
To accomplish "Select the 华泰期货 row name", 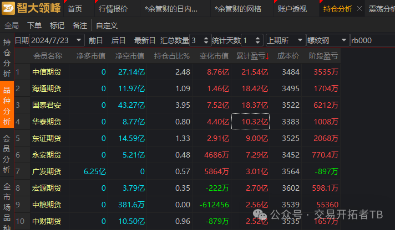I will pos(47,122).
